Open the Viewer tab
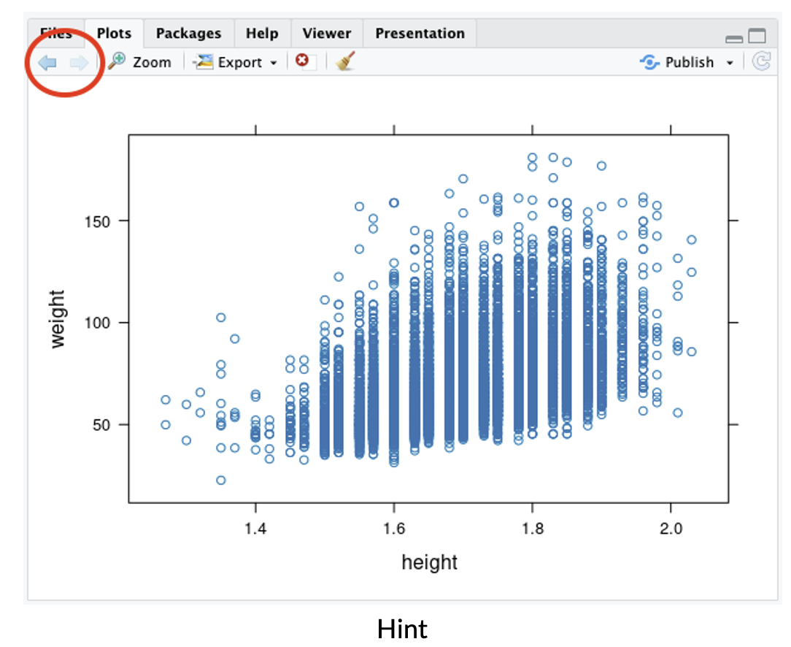This screenshot has height=647, width=791. point(327,34)
